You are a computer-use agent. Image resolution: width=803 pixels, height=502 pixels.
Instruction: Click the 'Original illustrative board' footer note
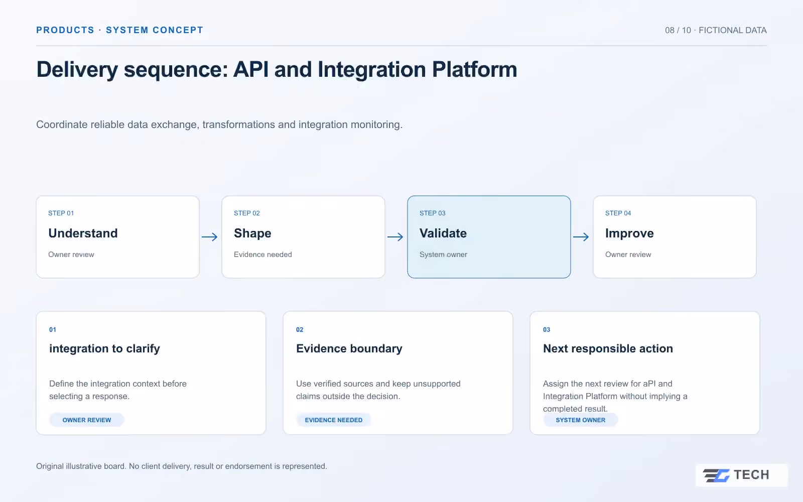[182, 466]
